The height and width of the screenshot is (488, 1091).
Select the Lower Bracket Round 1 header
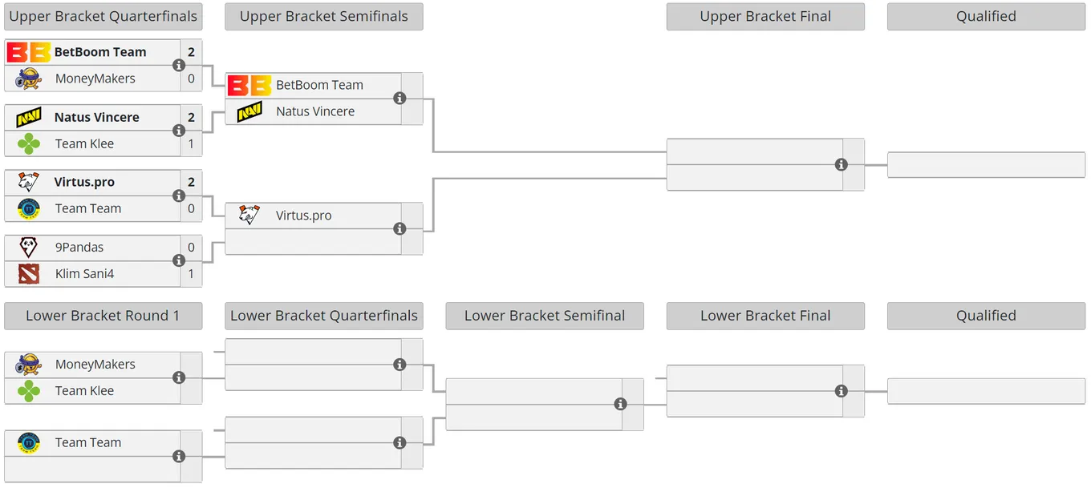coord(103,316)
